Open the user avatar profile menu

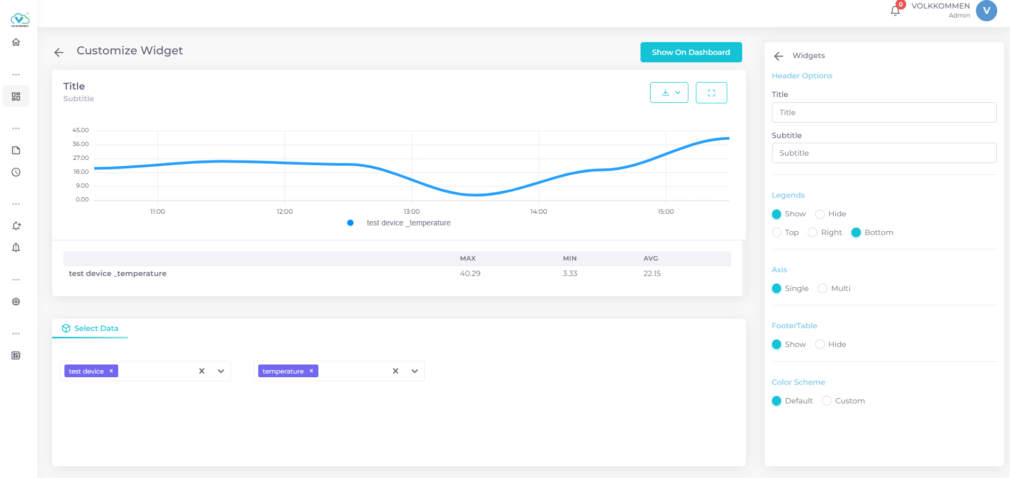pyautogui.click(x=986, y=11)
